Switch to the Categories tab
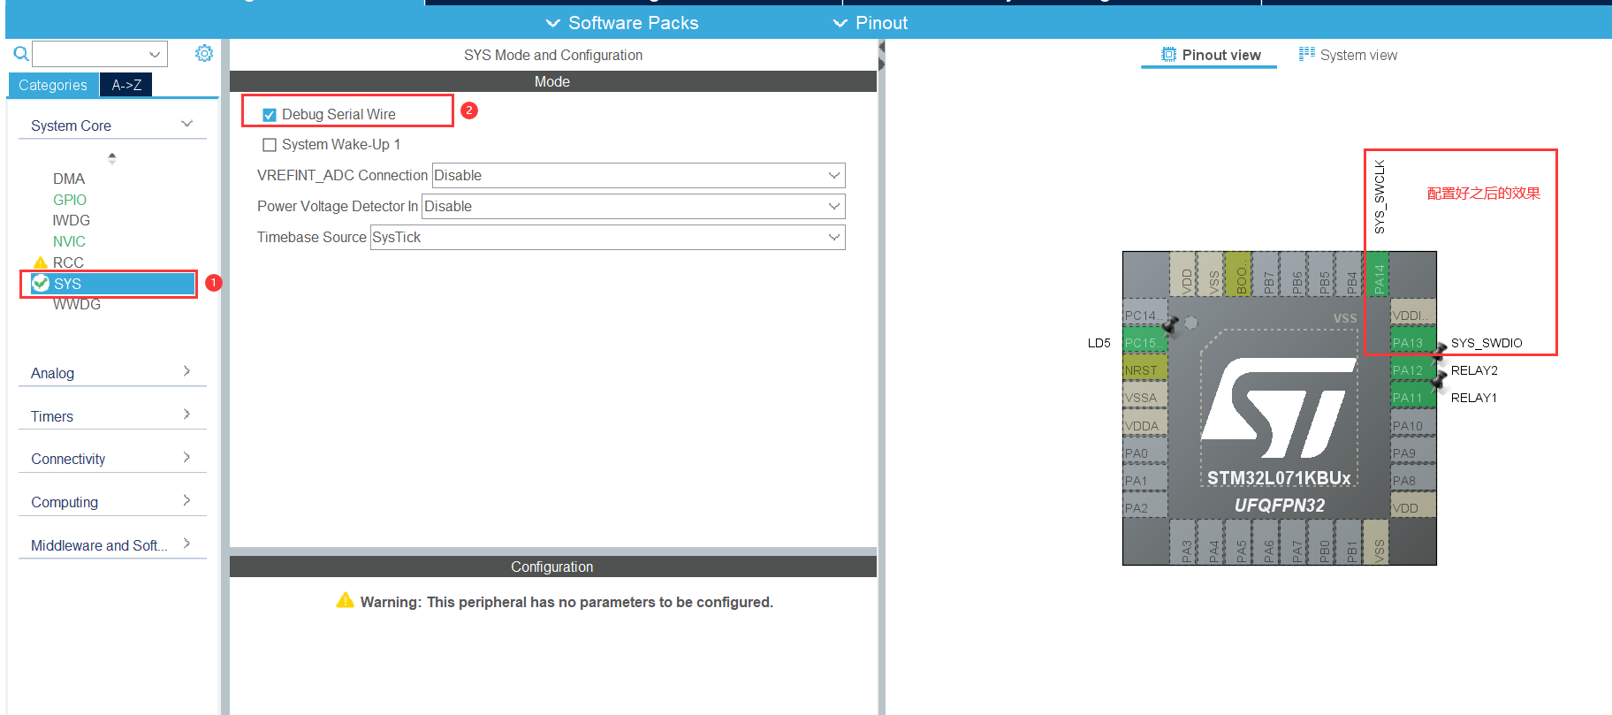 coord(53,85)
